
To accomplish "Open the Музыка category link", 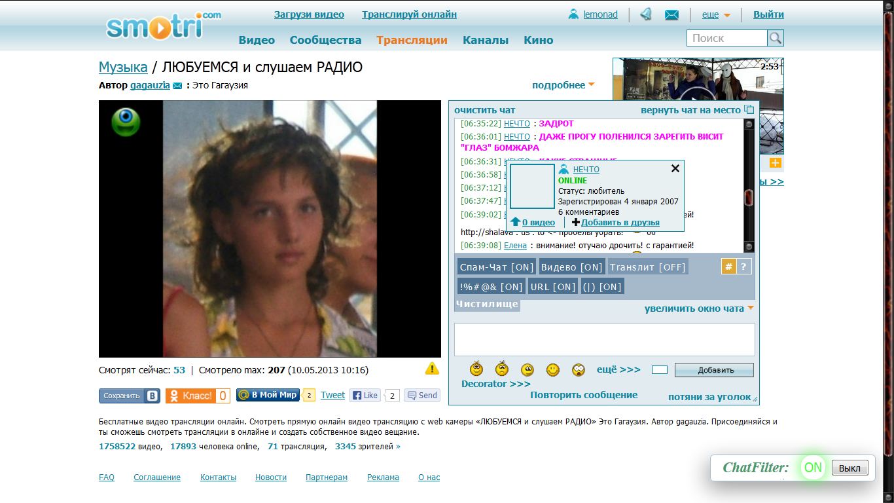I will pos(123,67).
